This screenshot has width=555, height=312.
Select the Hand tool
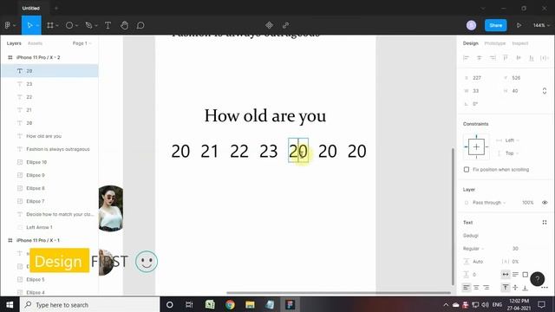click(124, 25)
